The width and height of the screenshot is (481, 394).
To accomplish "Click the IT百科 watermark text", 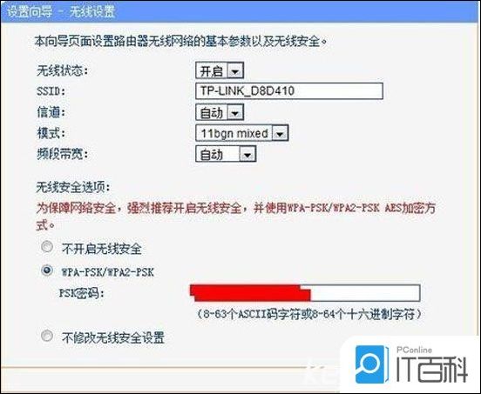I will (x=432, y=371).
